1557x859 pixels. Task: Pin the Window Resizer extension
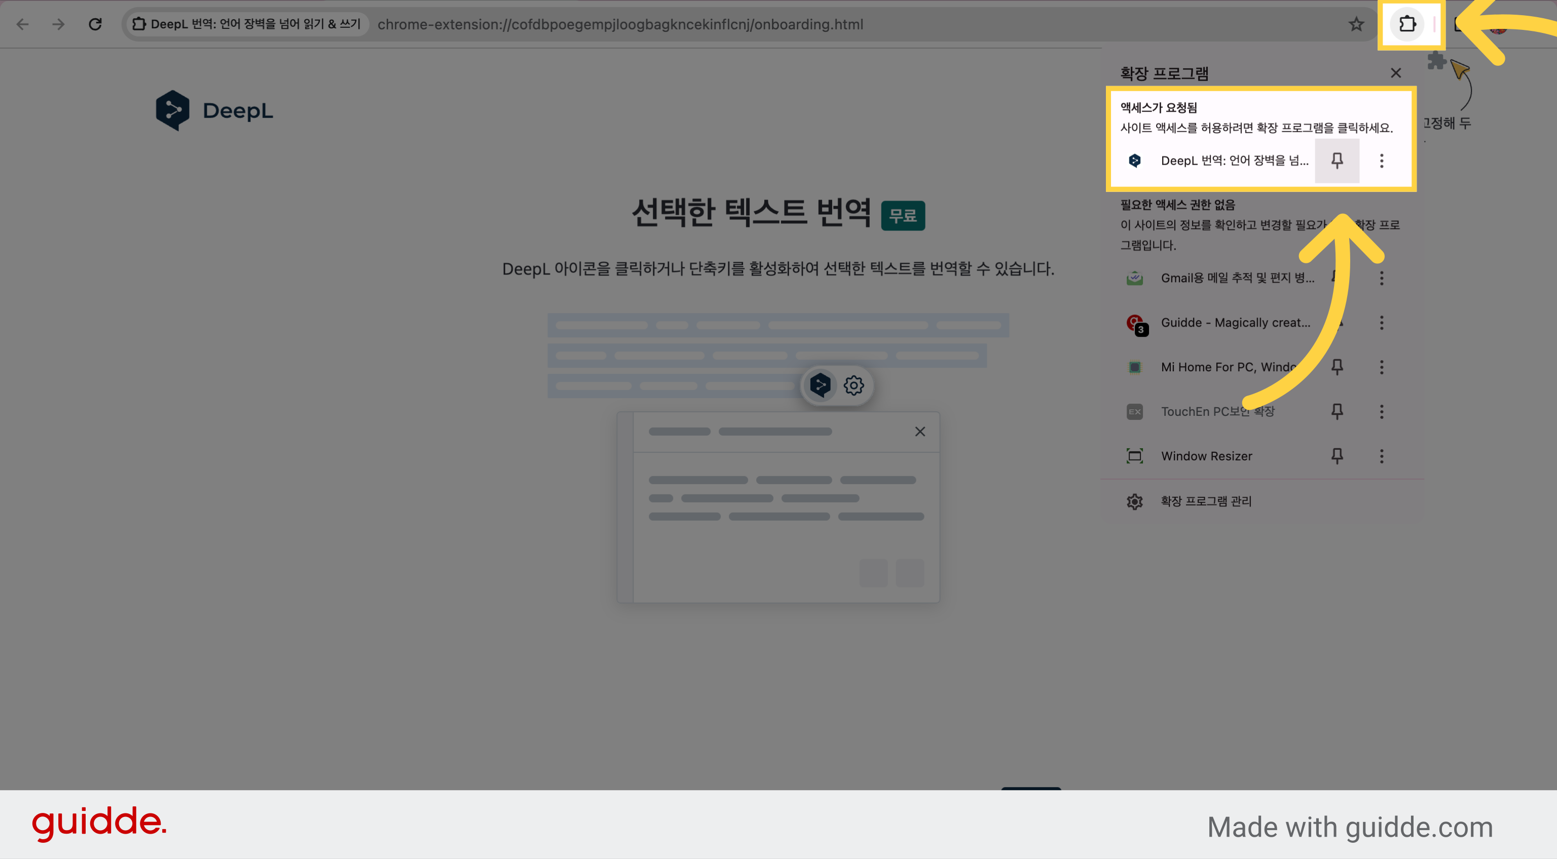pos(1337,456)
